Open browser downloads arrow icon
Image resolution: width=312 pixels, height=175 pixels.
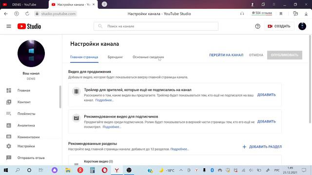click(x=306, y=14)
